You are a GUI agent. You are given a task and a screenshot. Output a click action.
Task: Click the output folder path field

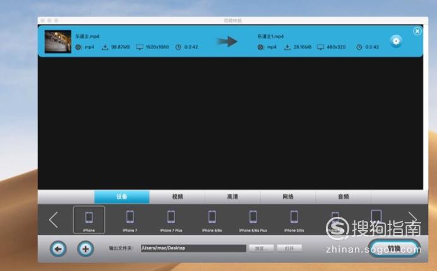tap(193, 248)
